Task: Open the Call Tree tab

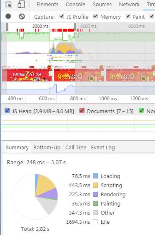Action: pyautogui.click(x=76, y=148)
